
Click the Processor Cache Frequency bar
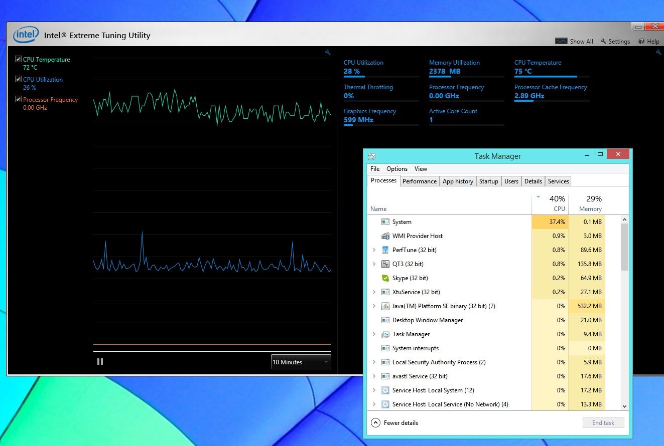pos(552,101)
